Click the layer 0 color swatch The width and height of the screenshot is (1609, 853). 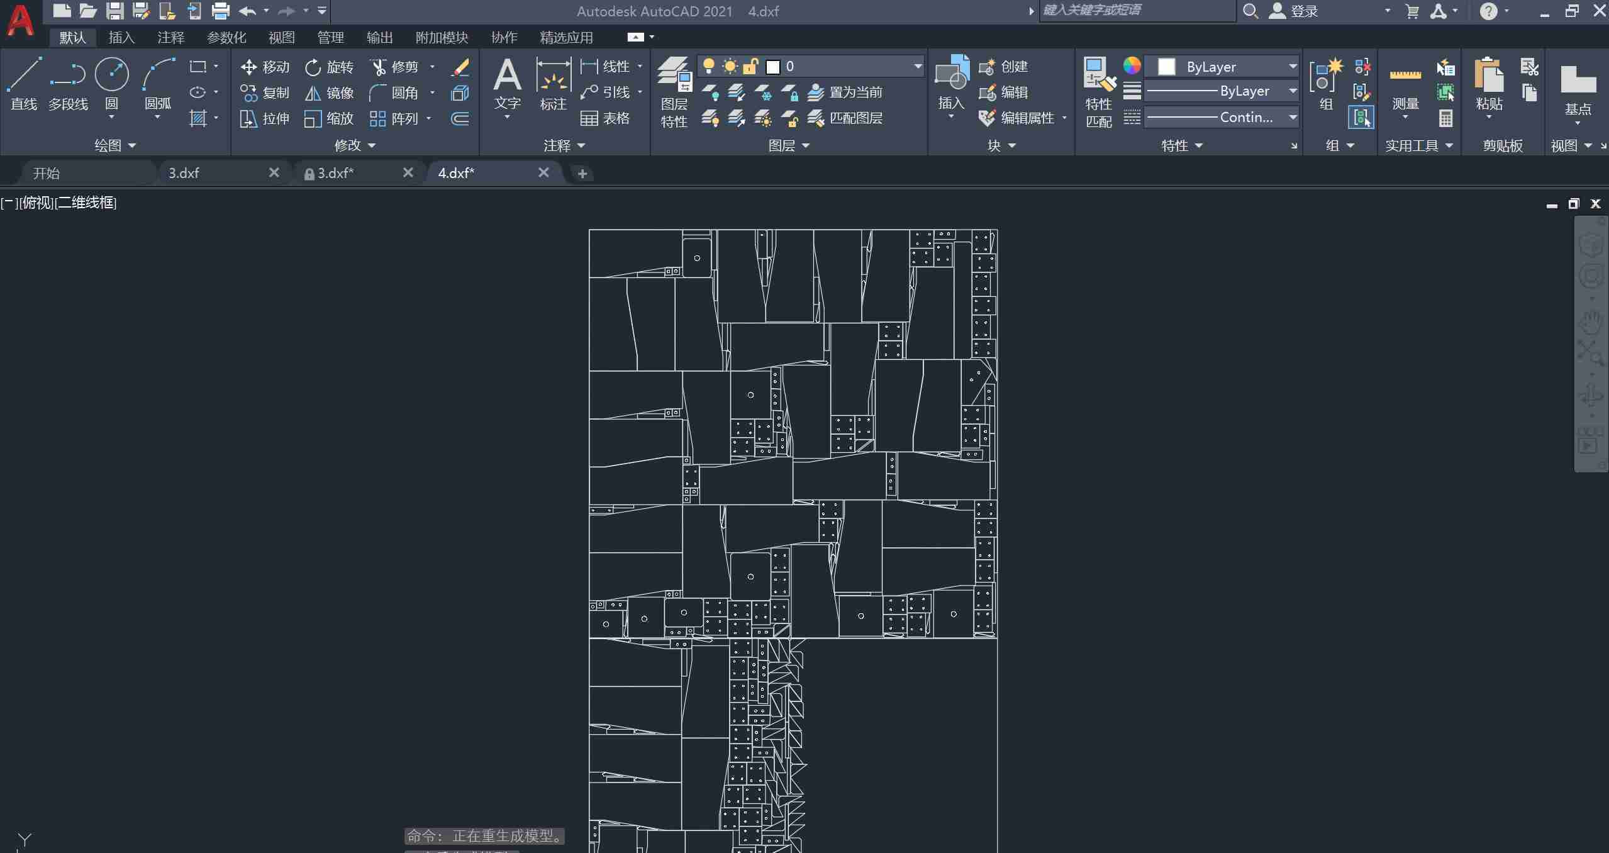(773, 67)
